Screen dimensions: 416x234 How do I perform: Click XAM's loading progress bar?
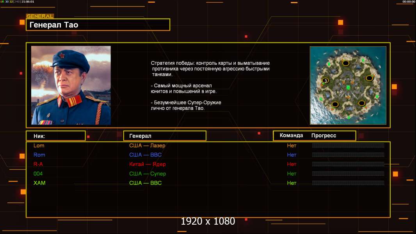(x=348, y=183)
